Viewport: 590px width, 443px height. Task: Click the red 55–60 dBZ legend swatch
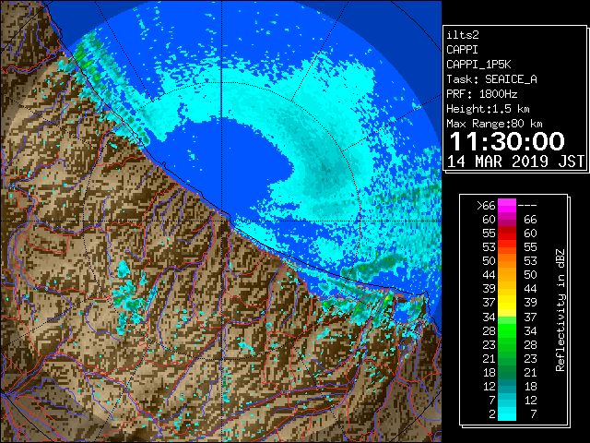507,233
